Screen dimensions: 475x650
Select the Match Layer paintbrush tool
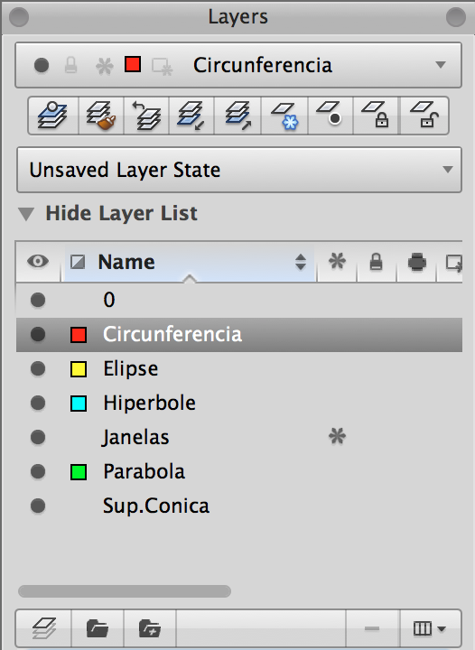101,116
